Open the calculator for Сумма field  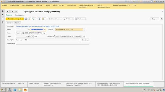pyautogui.click(x=32, y=36)
